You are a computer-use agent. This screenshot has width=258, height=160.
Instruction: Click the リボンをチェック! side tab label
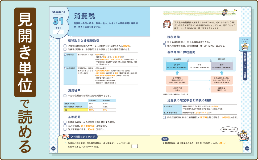(x=245, y=40)
